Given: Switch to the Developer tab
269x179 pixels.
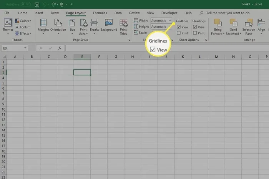Looking at the screenshot, I should pos(169,13).
